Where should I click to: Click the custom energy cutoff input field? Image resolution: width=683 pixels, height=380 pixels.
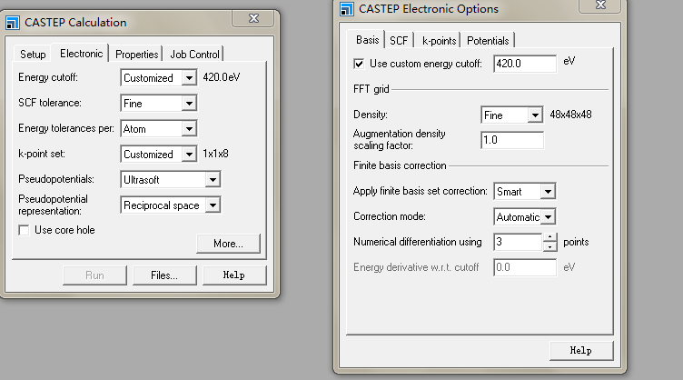[525, 64]
